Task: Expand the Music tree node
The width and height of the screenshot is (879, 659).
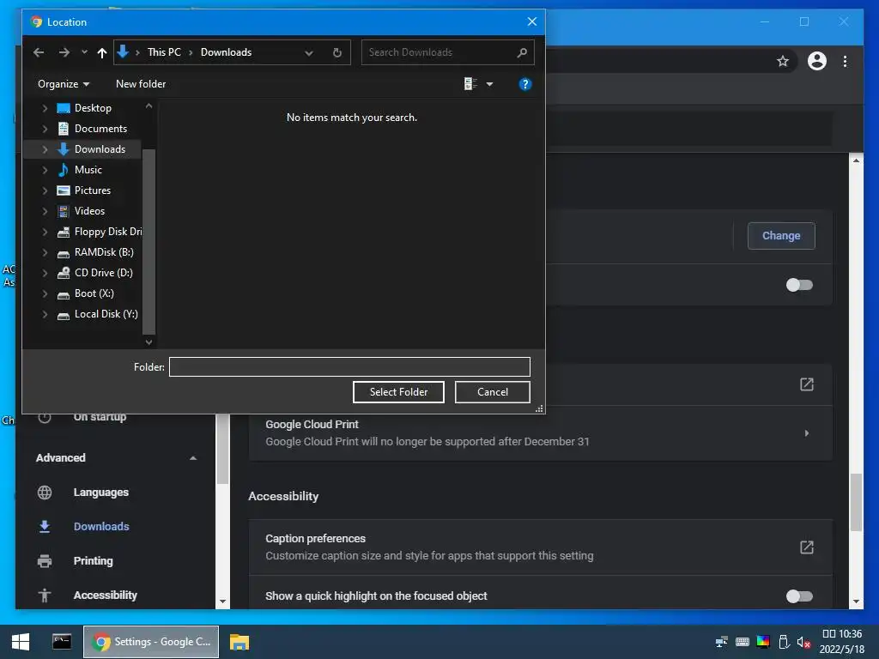Action: (45, 170)
